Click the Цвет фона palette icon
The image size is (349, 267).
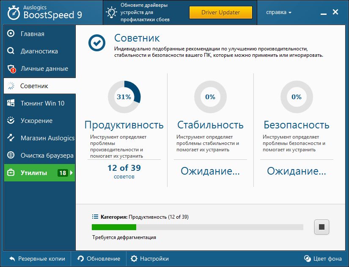(308, 259)
